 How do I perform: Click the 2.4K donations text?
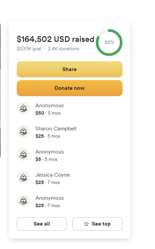point(64,49)
